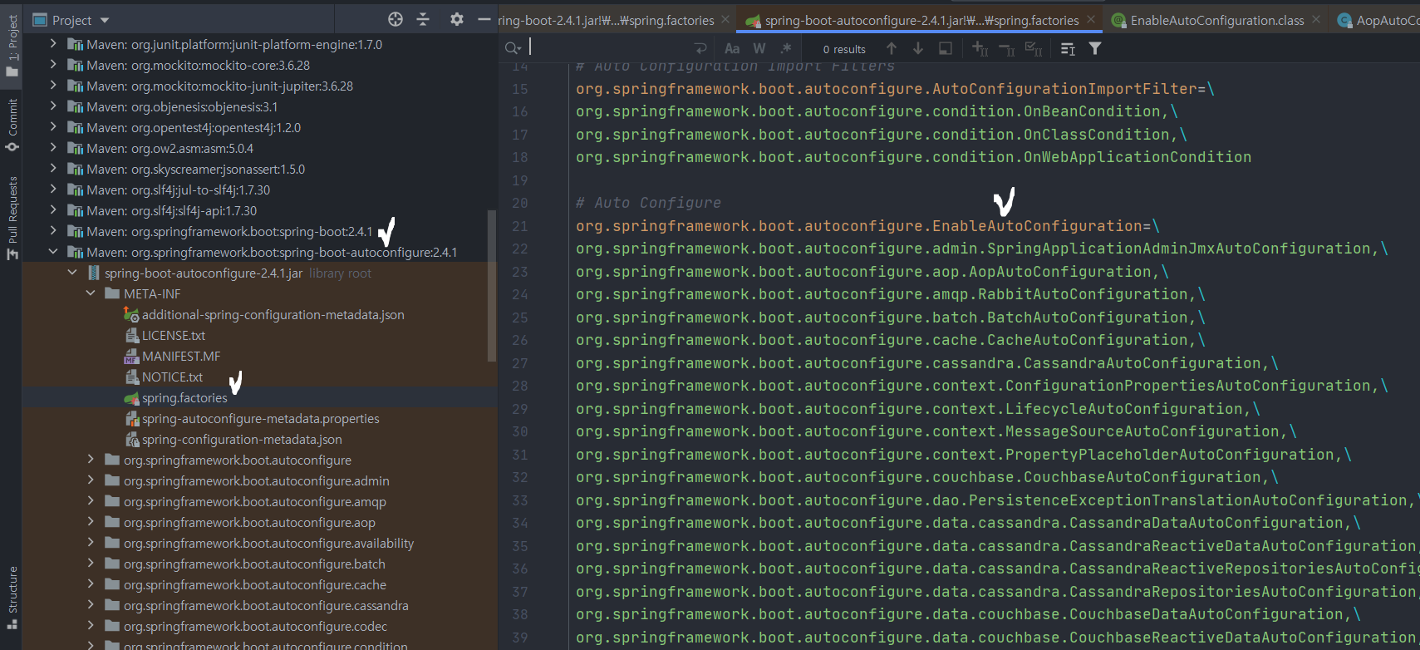Go to previous search occurrence arrow
This screenshot has width=1420, height=650.
[x=892, y=49]
